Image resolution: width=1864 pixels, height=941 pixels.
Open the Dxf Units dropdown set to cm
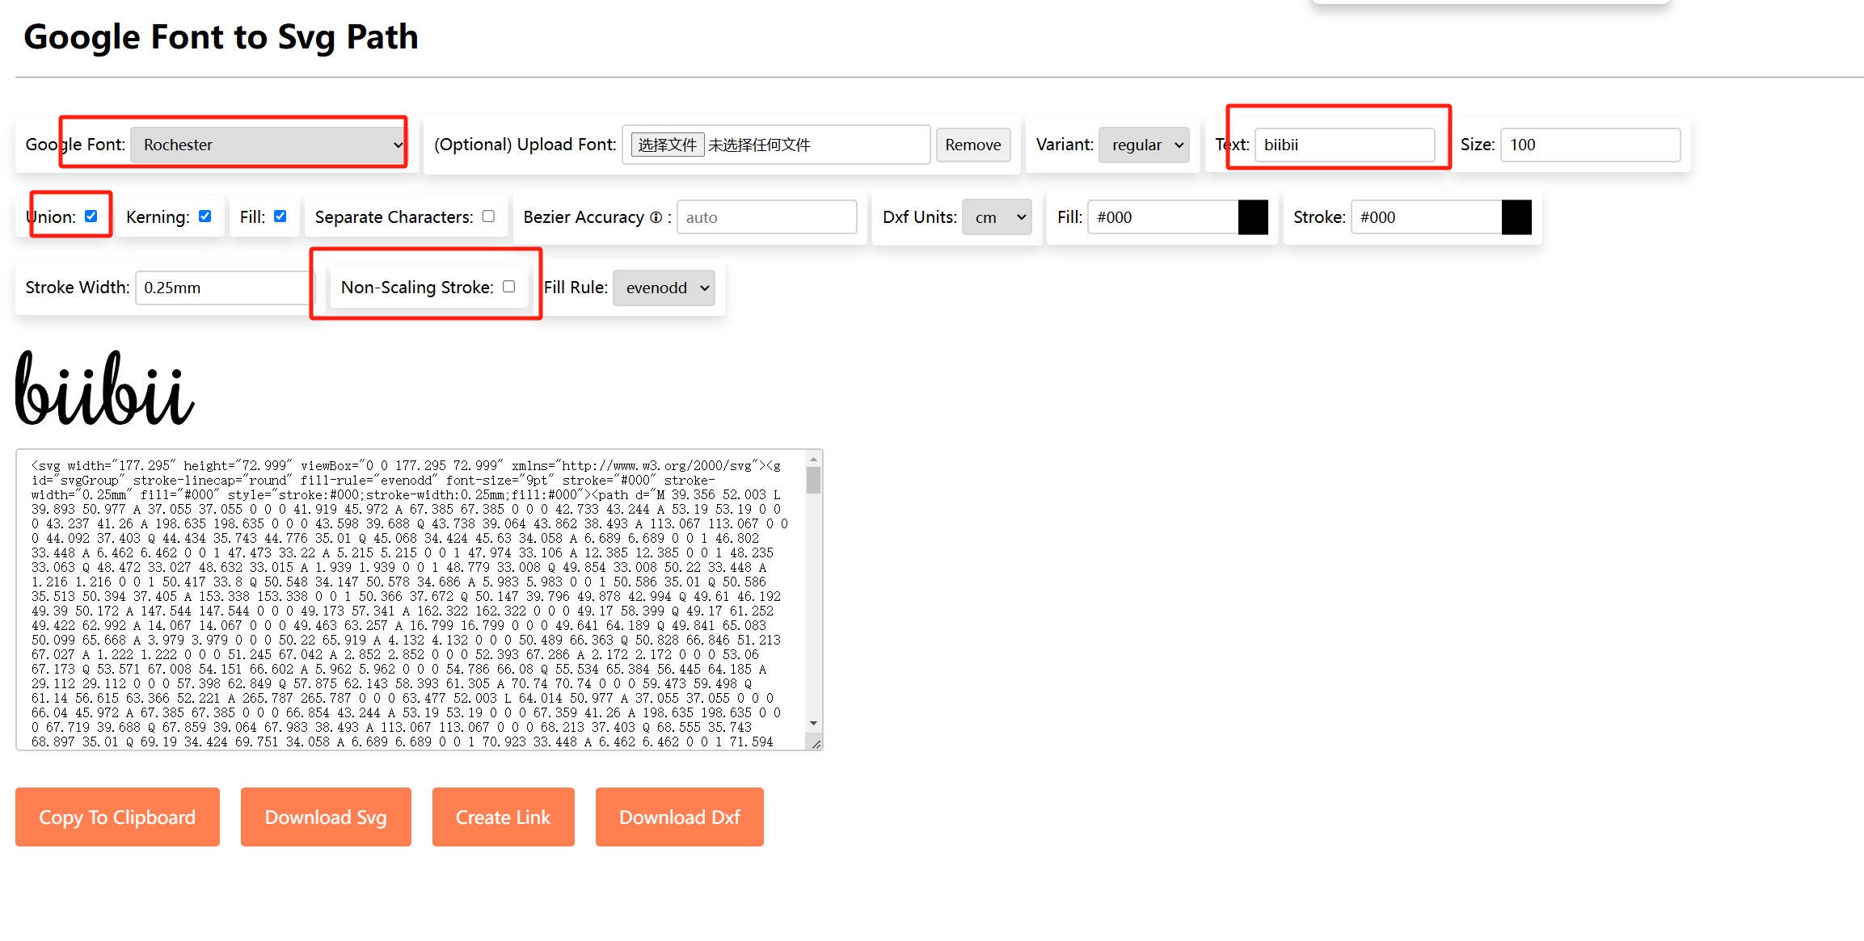[x=997, y=217]
